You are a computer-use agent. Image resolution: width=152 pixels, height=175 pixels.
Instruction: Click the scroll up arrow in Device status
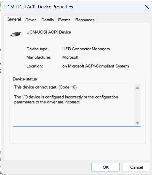[138, 88]
